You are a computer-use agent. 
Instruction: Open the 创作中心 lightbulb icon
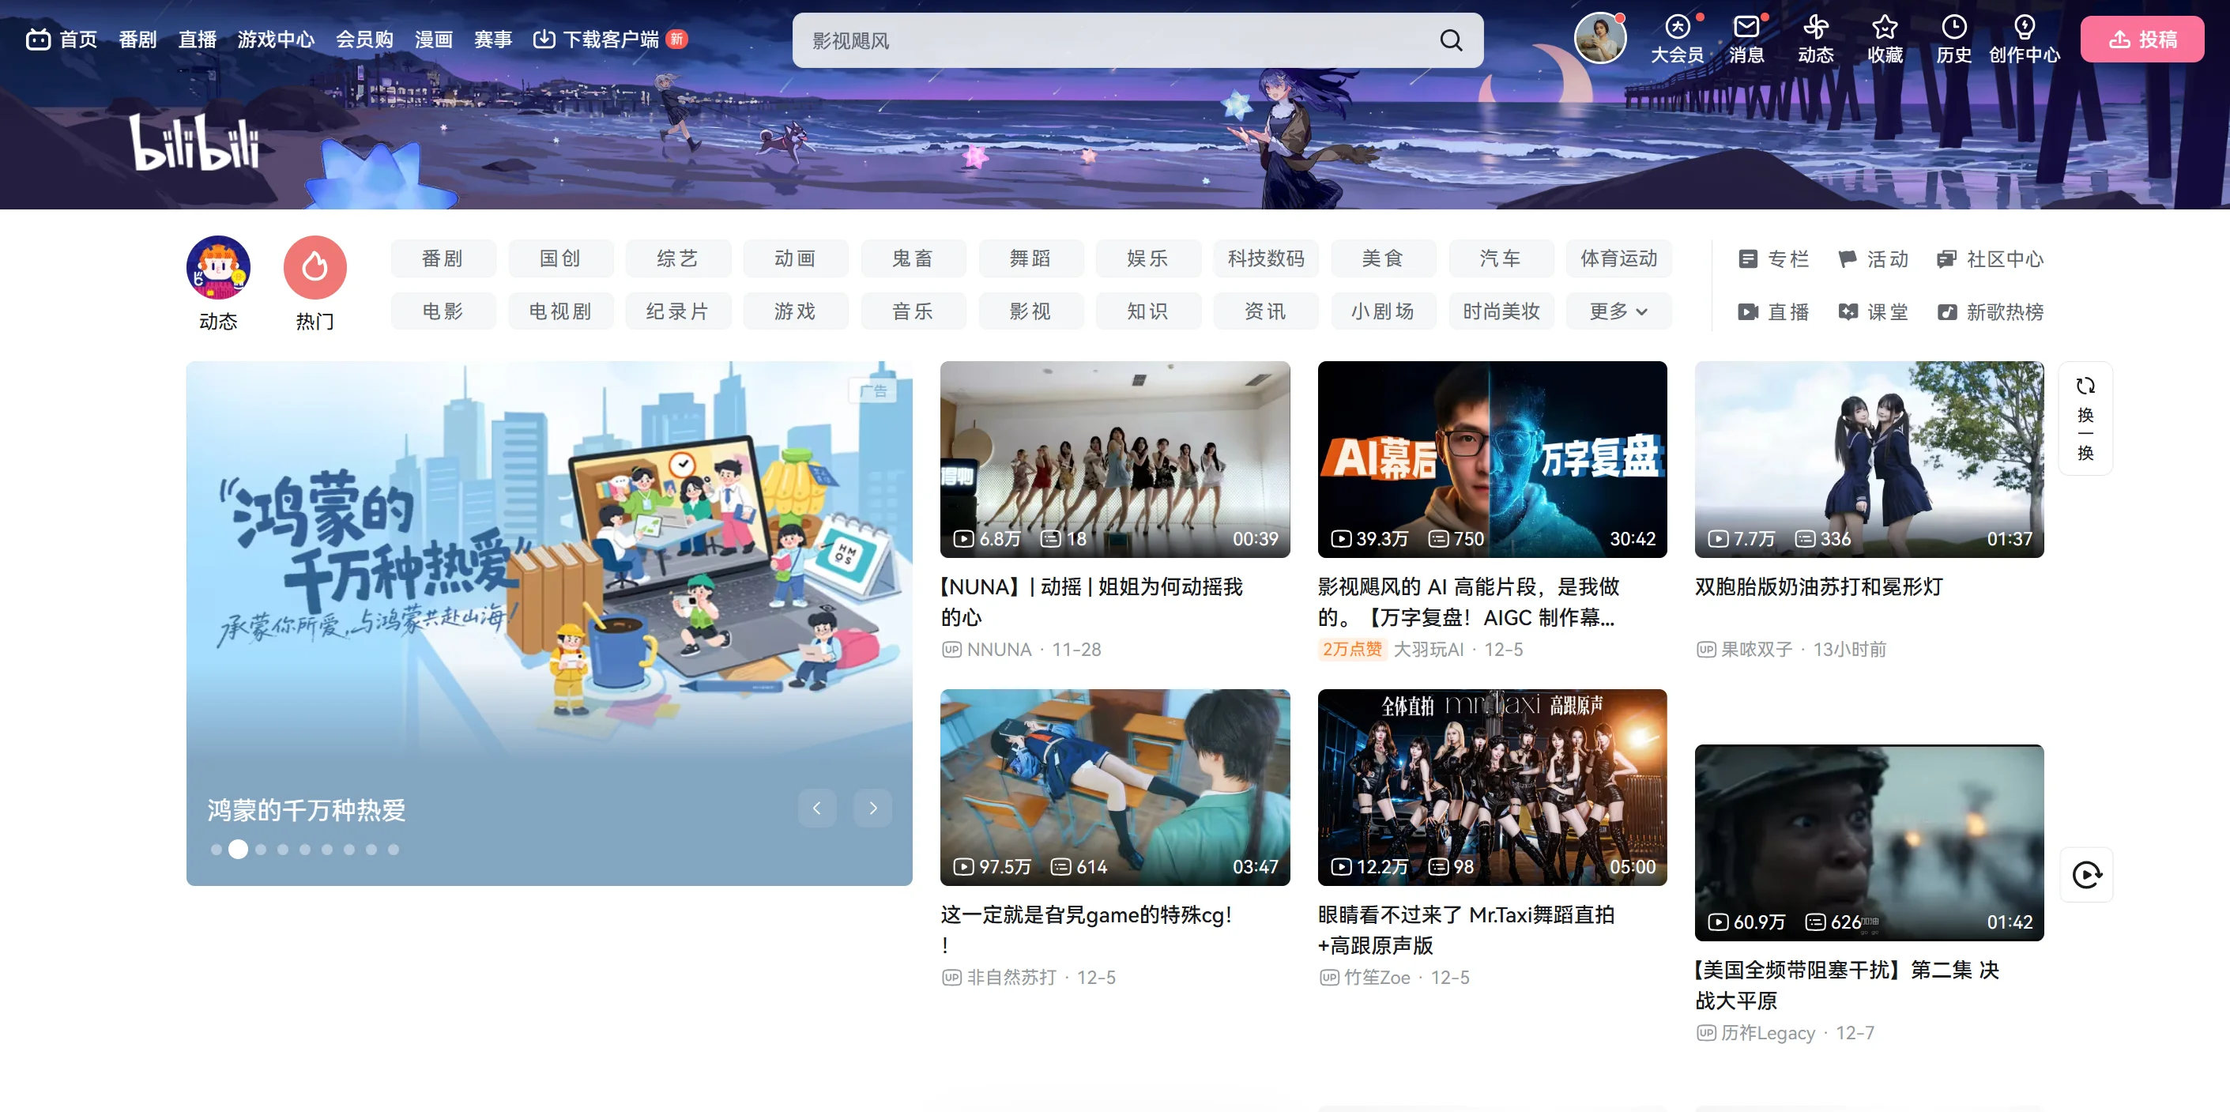[x=2023, y=28]
